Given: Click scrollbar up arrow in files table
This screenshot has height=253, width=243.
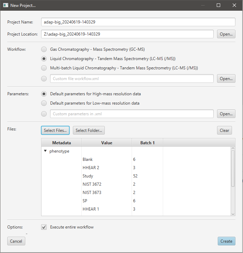Looking at the screenshot, I should point(233,148).
